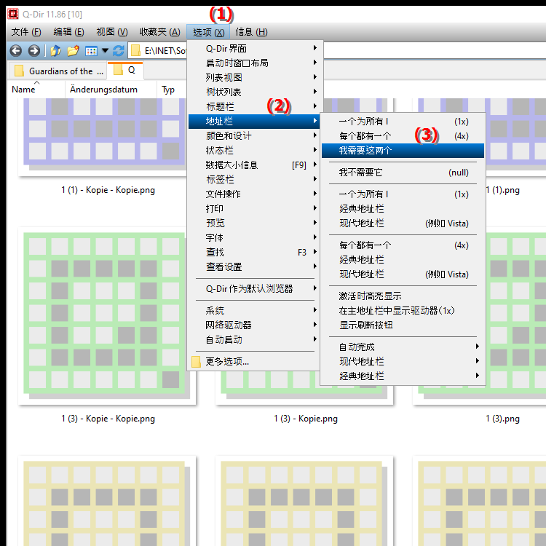Open the 标签栏 submenu
The image size is (546, 546).
254,180
